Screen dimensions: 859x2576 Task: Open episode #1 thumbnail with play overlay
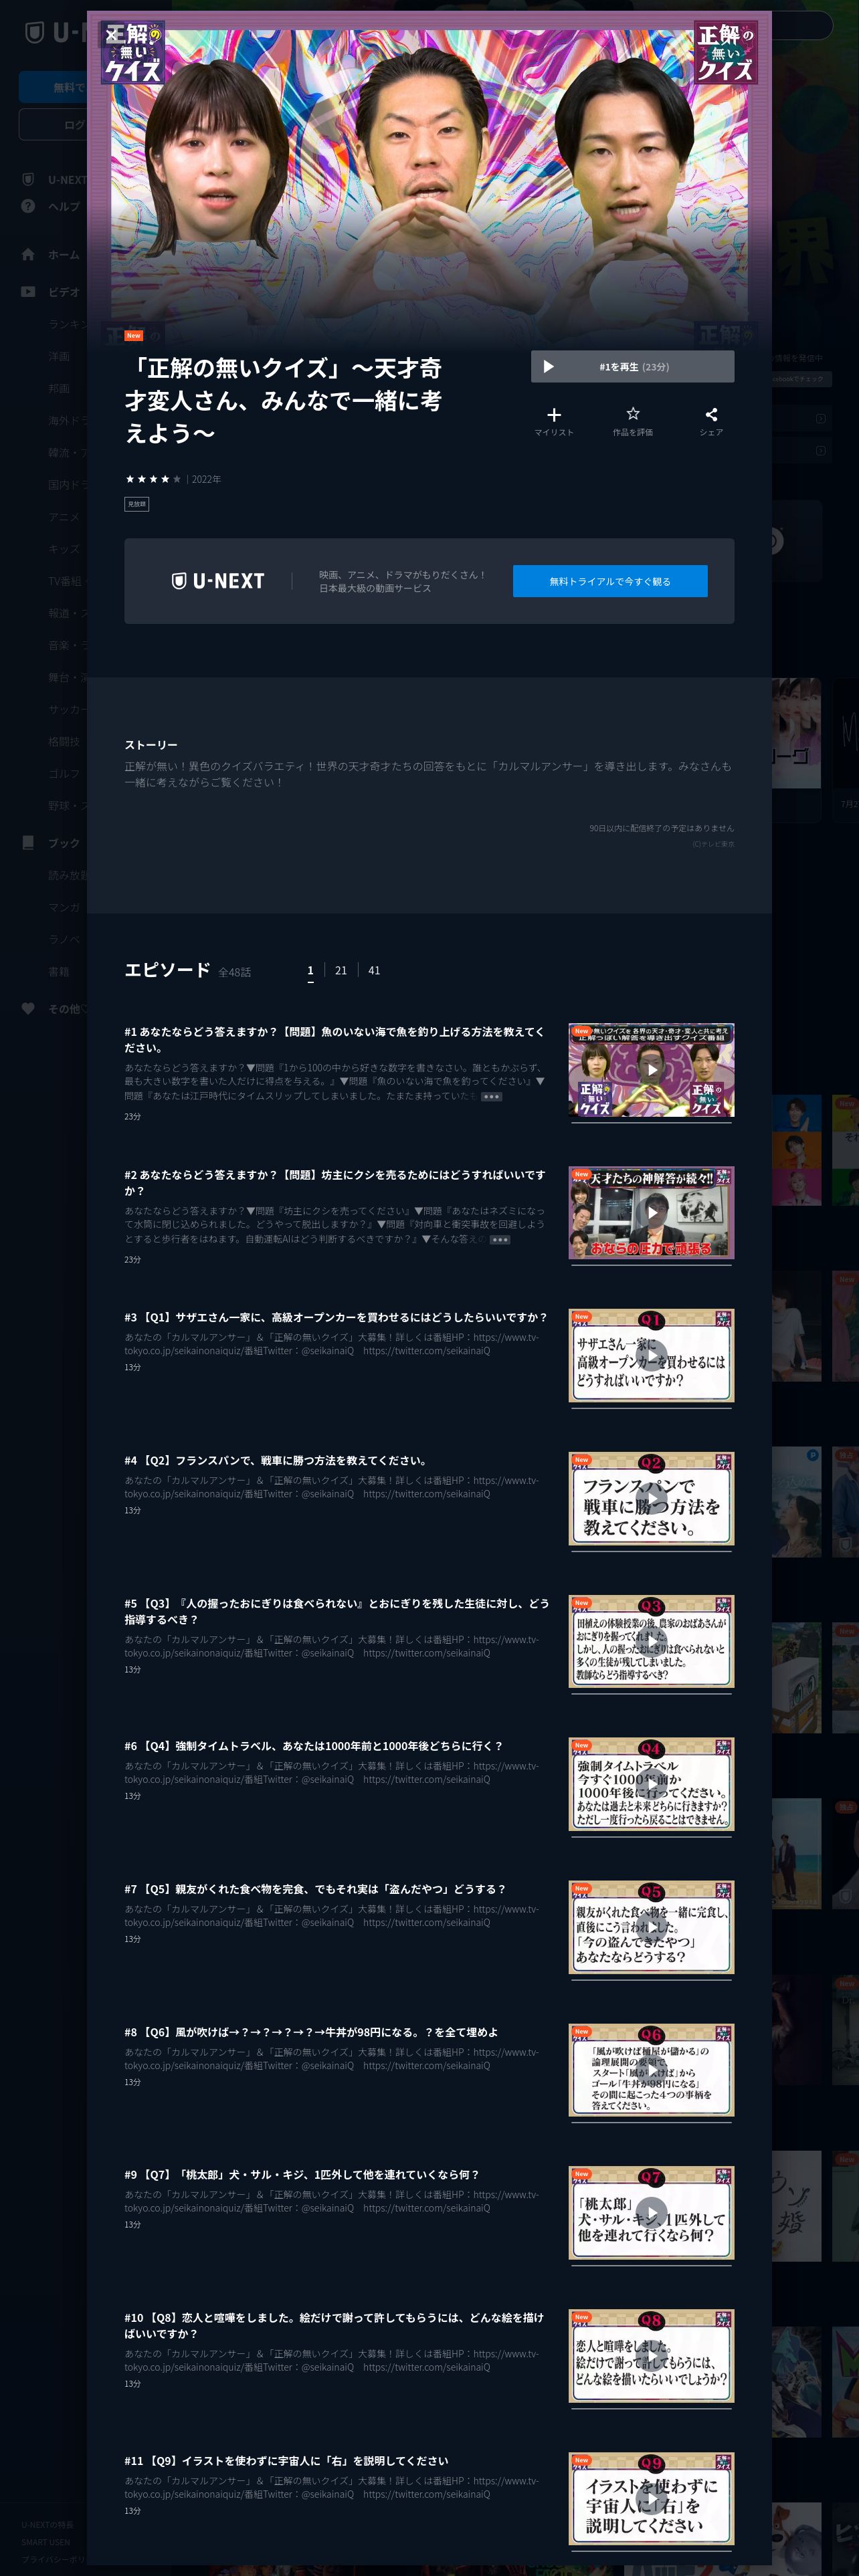tap(651, 1069)
